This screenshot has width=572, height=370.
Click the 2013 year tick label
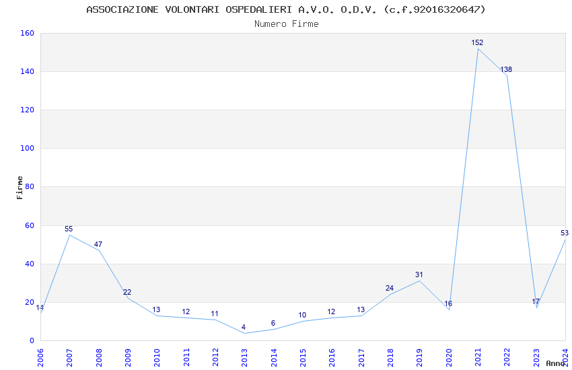pyautogui.click(x=244, y=358)
